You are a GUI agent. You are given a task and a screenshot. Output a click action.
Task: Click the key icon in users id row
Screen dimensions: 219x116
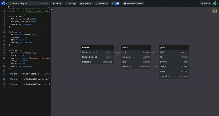pos(126,52)
